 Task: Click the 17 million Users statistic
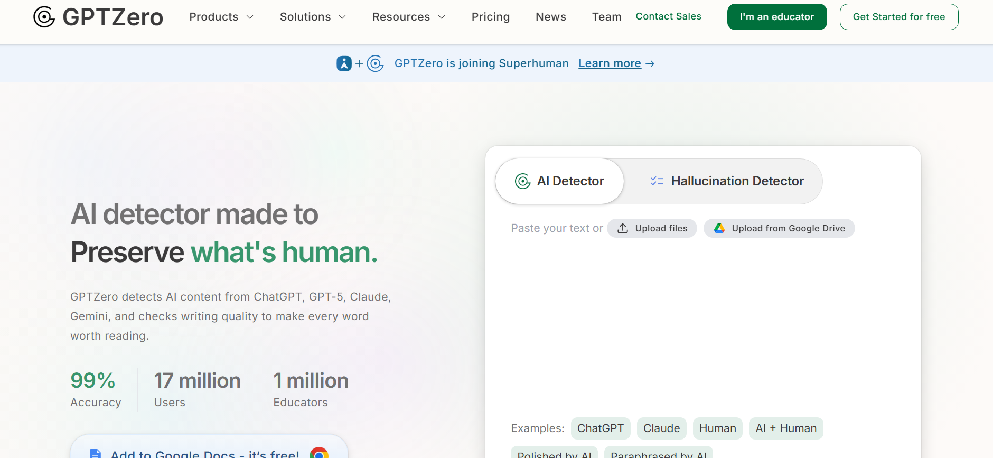tap(197, 389)
